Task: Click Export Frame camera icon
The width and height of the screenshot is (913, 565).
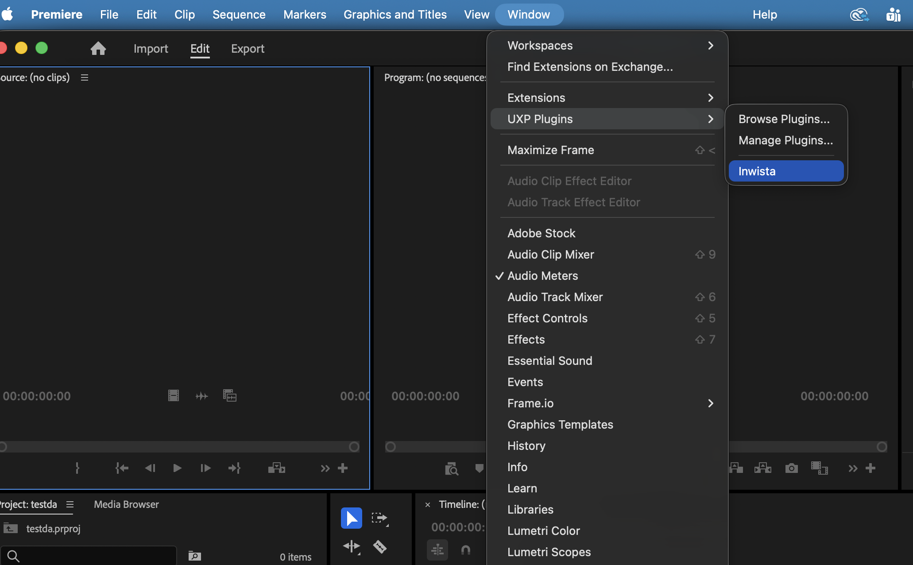Action: [x=792, y=468]
